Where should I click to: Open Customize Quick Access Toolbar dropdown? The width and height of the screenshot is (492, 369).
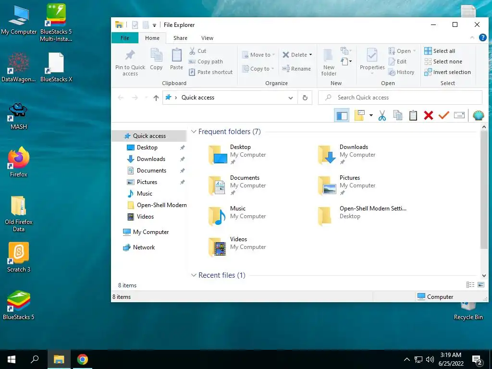[x=154, y=25]
